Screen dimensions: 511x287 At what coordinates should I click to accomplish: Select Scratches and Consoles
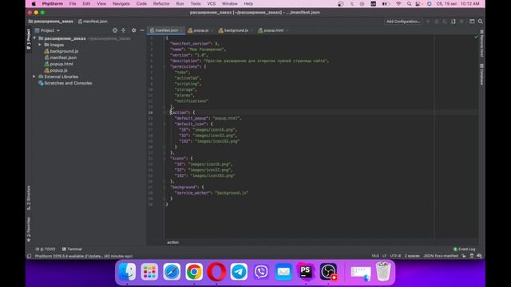65,83
